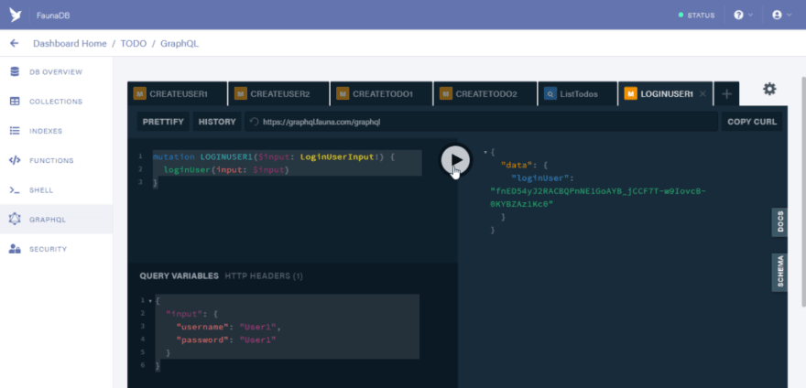This screenshot has width=806, height=388.
Task: Click the TODO breadcrumb
Action: click(x=134, y=44)
